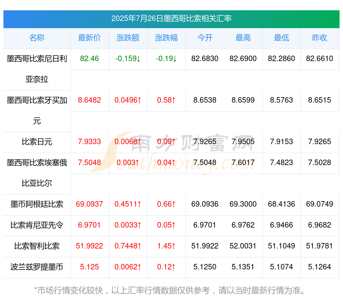Image resolution: width=343 pixels, height=301 pixels.
Task: Click low value 68.4136
Action: [x=282, y=204]
